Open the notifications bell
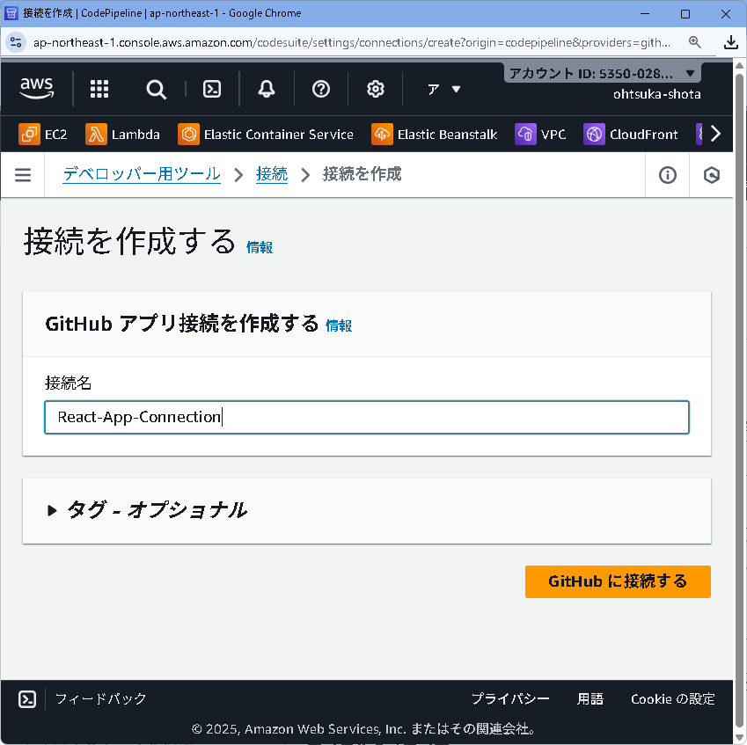This screenshot has height=745, width=747. 266,89
